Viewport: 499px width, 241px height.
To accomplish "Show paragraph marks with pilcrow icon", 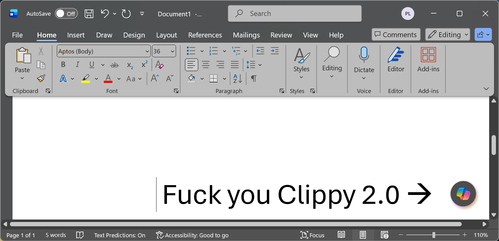I will pyautogui.click(x=254, y=79).
